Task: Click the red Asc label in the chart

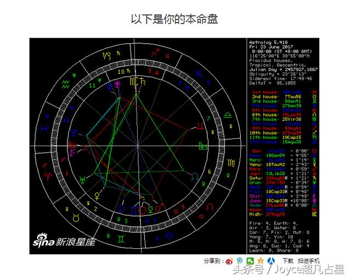Action: coord(72,145)
